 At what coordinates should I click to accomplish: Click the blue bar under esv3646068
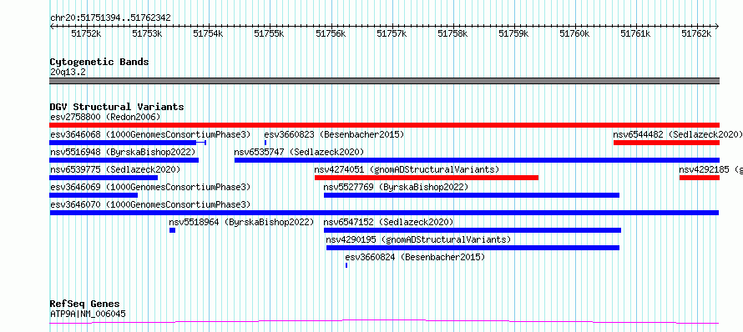point(128,142)
